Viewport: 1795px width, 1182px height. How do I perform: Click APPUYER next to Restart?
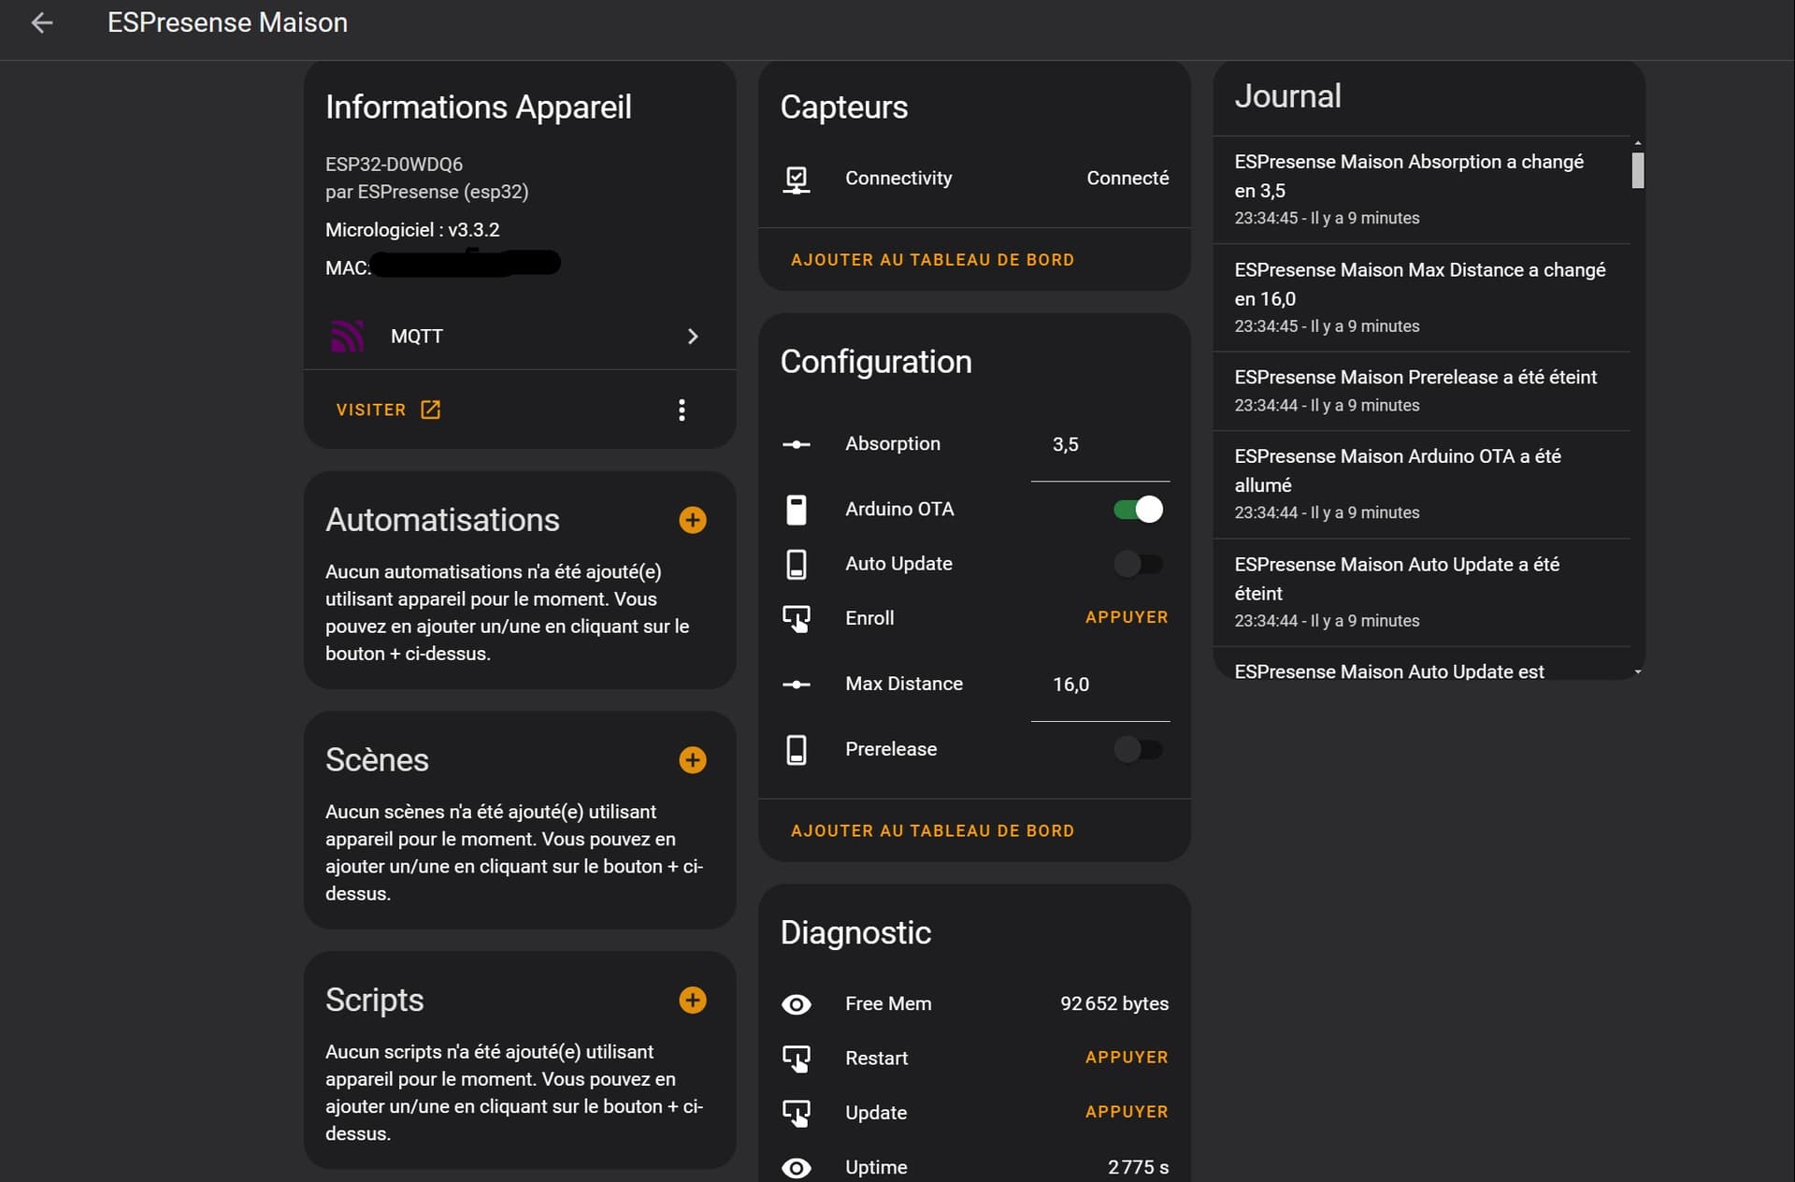tap(1127, 1058)
